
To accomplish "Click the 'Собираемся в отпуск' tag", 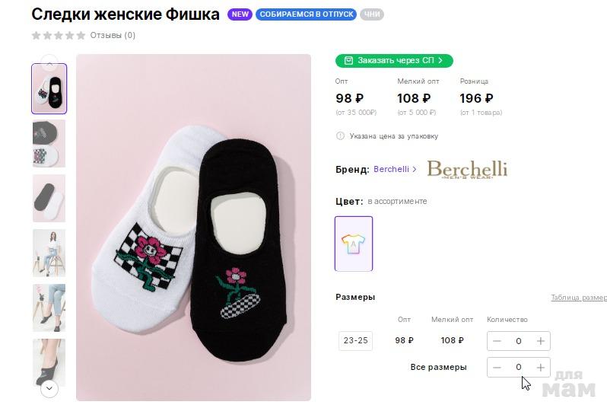I will click(306, 14).
